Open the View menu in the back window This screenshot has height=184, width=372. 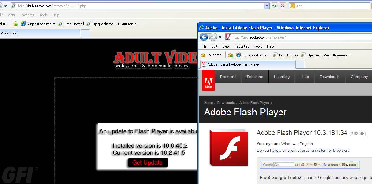pos(11,15)
